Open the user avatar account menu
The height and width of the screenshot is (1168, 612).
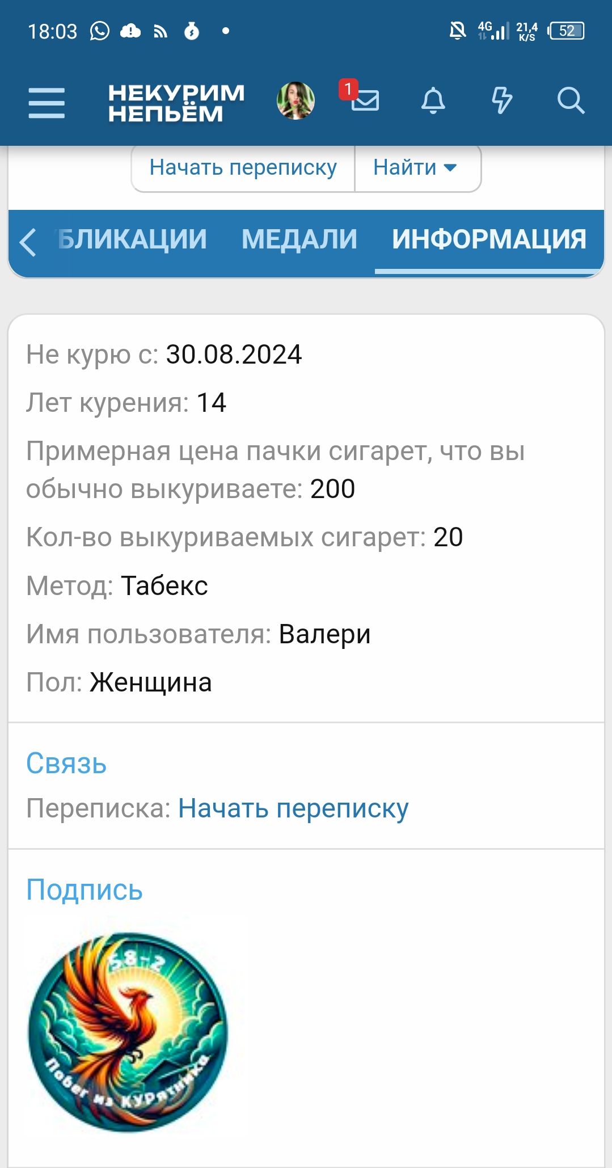pyautogui.click(x=296, y=101)
